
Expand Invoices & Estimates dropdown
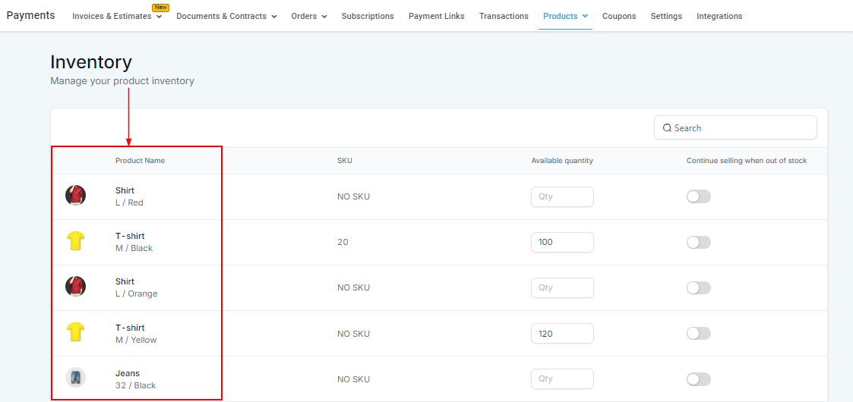pyautogui.click(x=117, y=16)
